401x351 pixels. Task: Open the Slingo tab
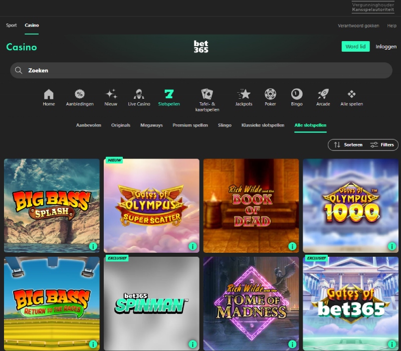pyautogui.click(x=225, y=125)
